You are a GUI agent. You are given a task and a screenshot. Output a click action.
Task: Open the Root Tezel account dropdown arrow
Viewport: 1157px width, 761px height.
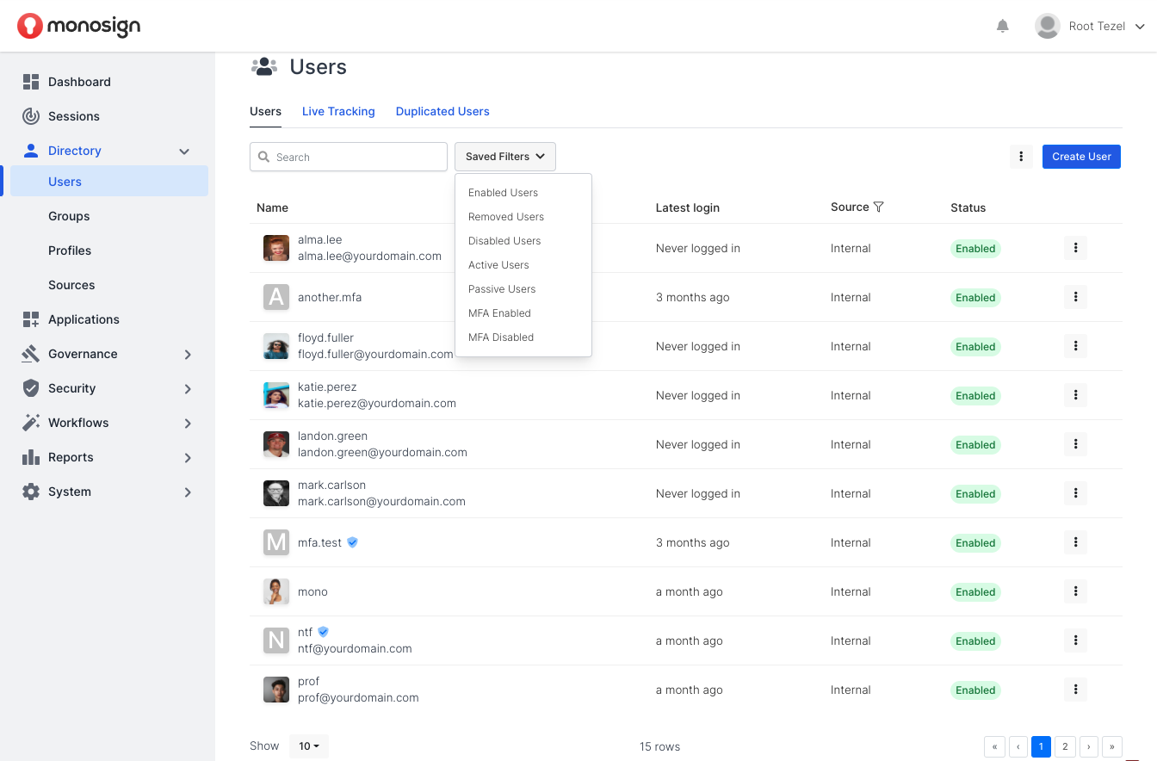1140,27
